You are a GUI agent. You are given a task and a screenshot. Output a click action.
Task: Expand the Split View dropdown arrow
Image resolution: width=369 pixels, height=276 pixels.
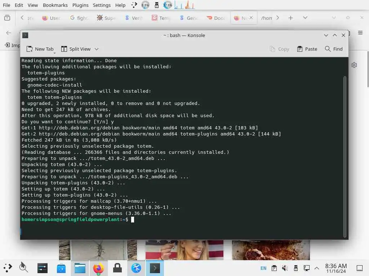(97, 49)
